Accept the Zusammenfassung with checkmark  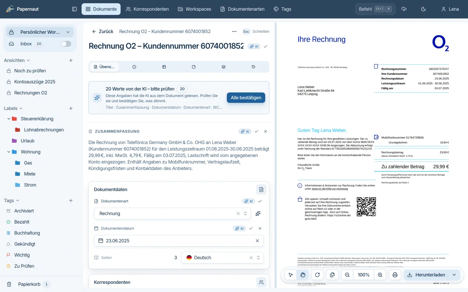point(256,131)
